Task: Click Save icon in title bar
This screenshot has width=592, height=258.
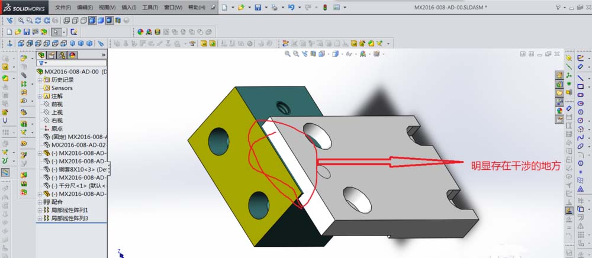Action: (x=258, y=7)
